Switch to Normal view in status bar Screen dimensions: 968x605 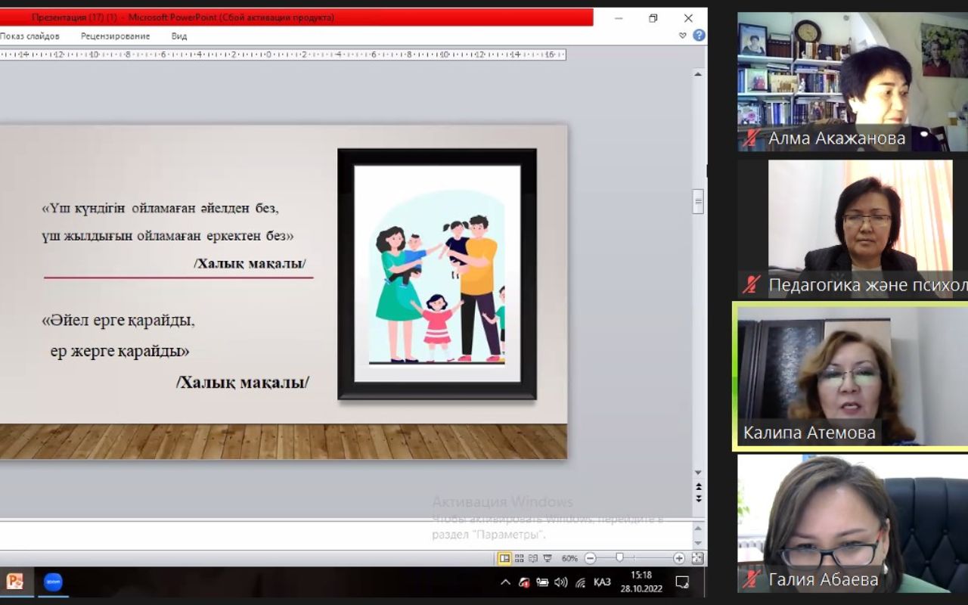click(504, 558)
